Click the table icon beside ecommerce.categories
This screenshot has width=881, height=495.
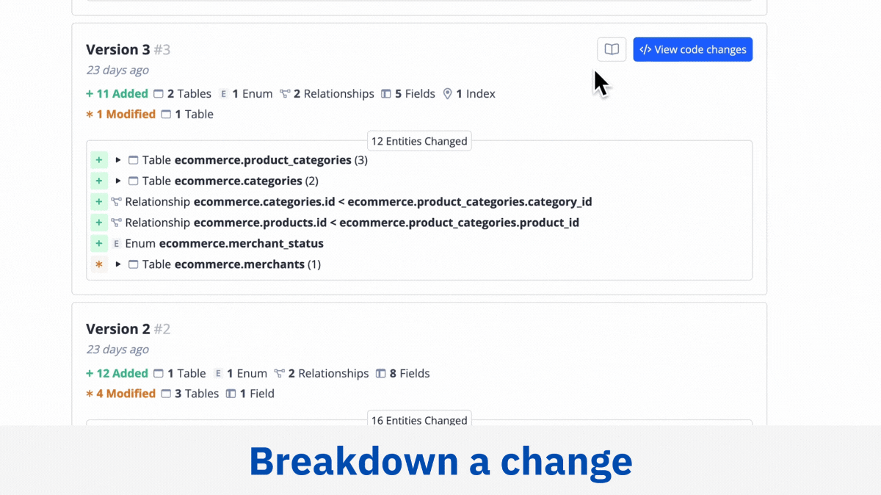(133, 181)
